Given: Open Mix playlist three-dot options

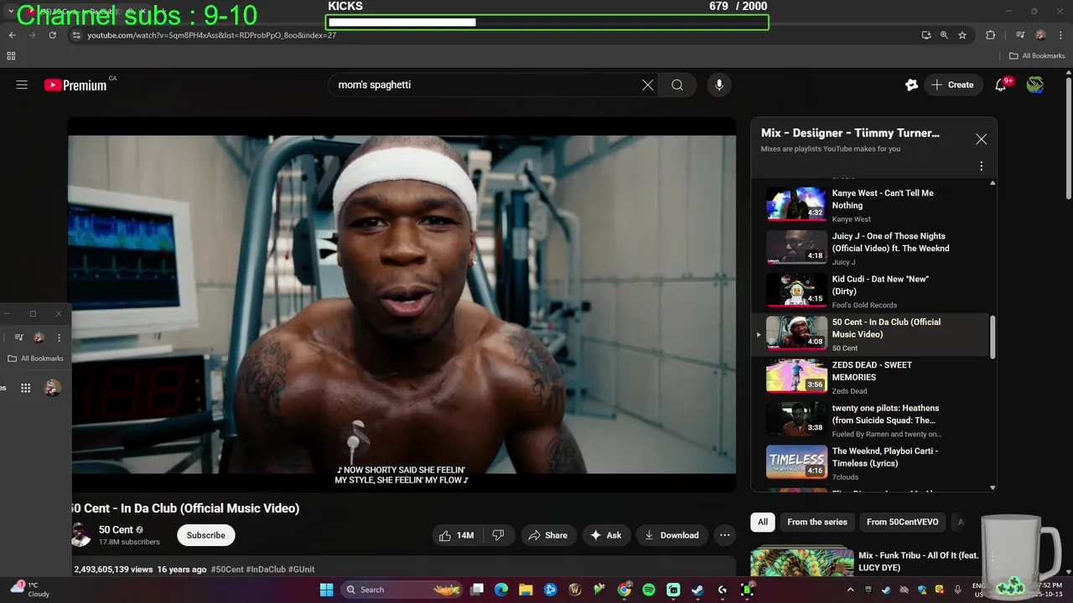Looking at the screenshot, I should coord(981,166).
